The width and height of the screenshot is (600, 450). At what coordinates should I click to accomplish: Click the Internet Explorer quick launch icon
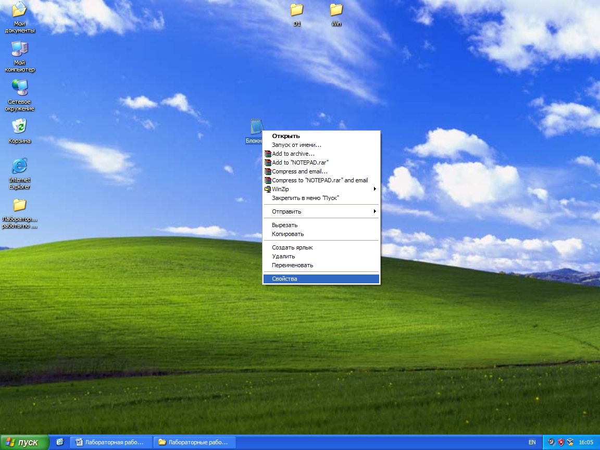[60, 442]
